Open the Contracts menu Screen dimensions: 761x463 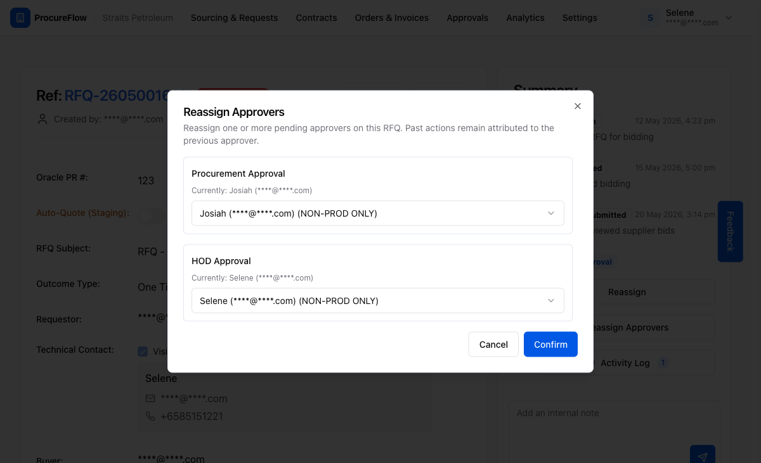point(316,18)
